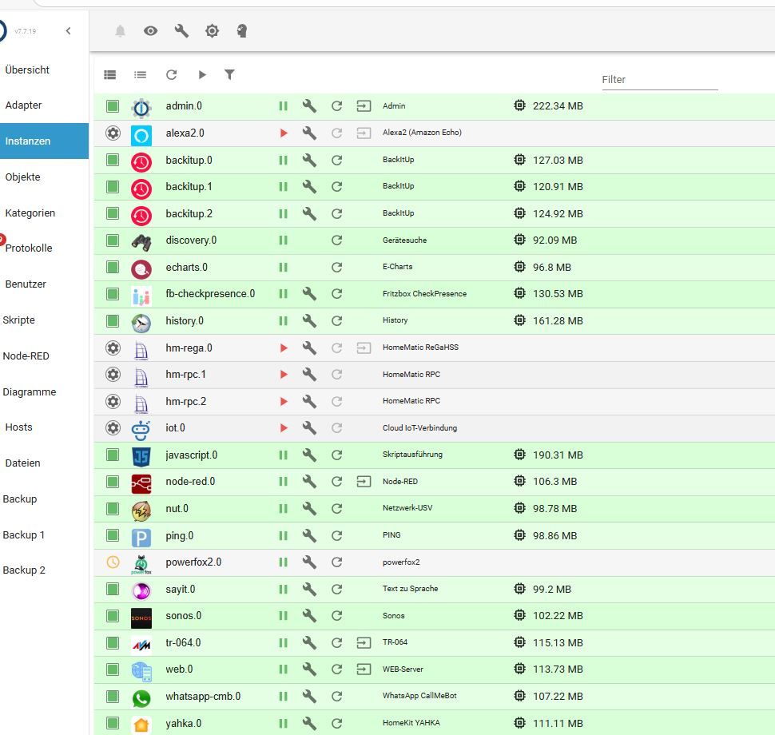The width and height of the screenshot is (775, 735).
Task: Click the play filter icon in the toolbar
Action: pyautogui.click(x=202, y=74)
